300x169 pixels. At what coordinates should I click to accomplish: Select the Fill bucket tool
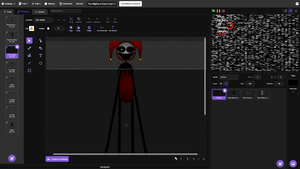pos(29,55)
